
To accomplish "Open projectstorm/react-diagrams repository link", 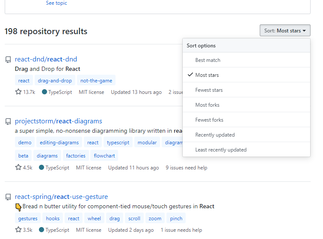I will pos(59,121).
